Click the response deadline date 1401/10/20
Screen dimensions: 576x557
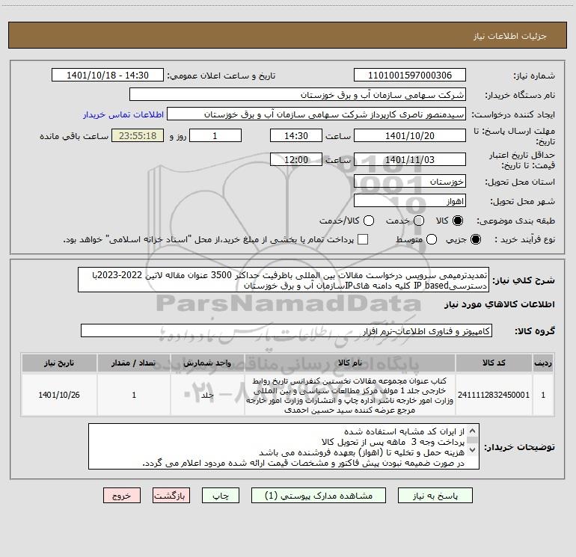pos(410,135)
